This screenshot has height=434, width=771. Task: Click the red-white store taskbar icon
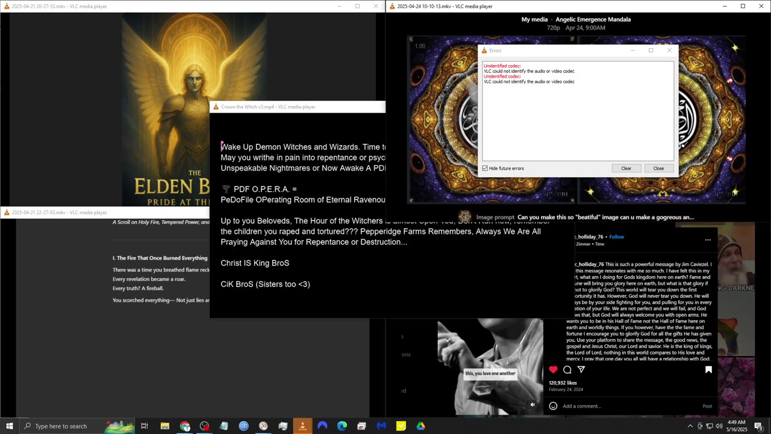(361, 426)
